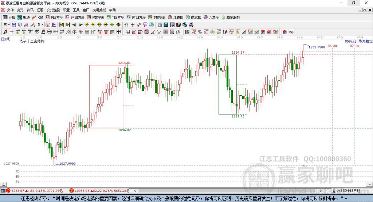Screen dimensions: 373x202
Task: Click the 行情 toolbar button
Action: pos(9,18)
